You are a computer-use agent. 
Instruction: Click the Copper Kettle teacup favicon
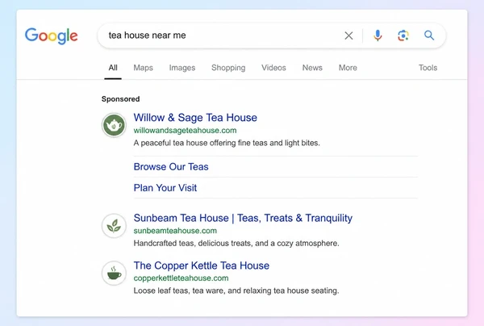click(114, 274)
